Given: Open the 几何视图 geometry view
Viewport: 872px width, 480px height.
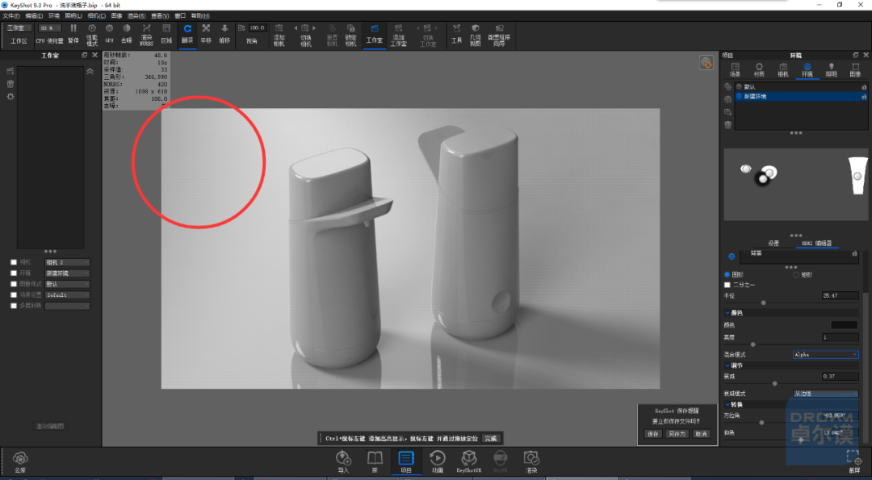Looking at the screenshot, I should 475,35.
